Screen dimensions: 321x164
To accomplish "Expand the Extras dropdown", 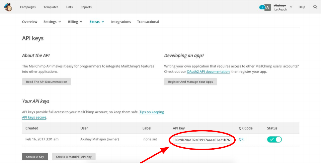I will point(97,22).
